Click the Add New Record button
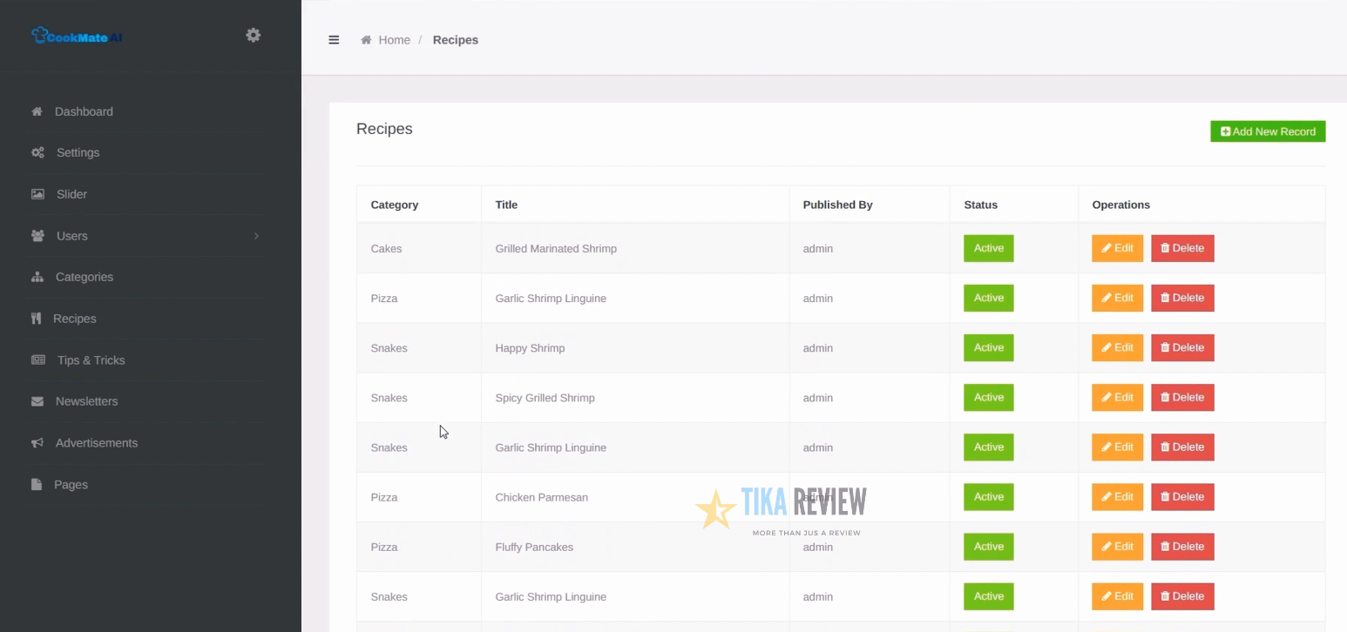This screenshot has width=1347, height=632. 1268,131
